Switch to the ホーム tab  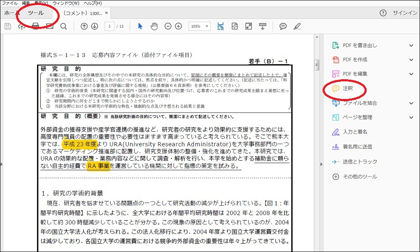click(12, 13)
